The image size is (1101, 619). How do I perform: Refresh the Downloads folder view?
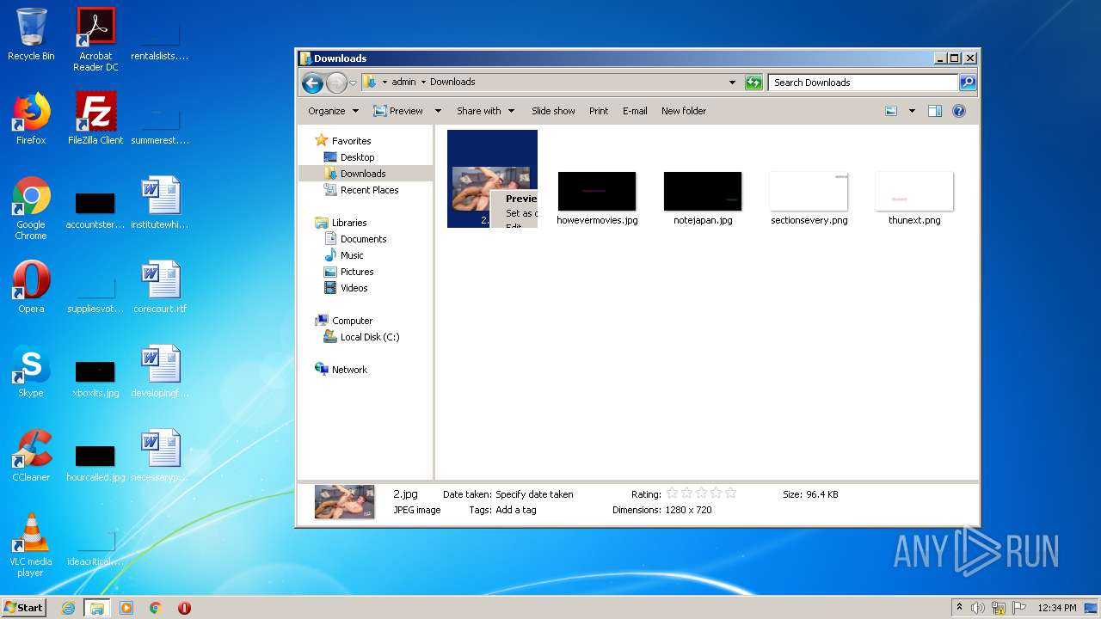point(753,83)
